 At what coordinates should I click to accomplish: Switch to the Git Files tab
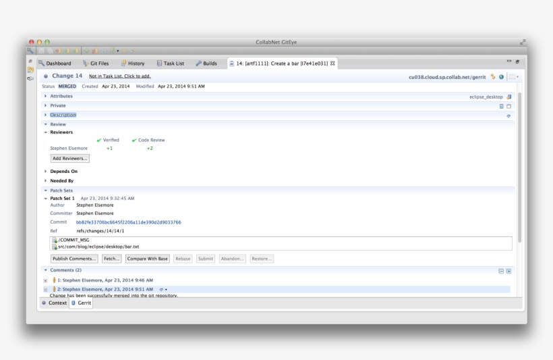click(94, 63)
